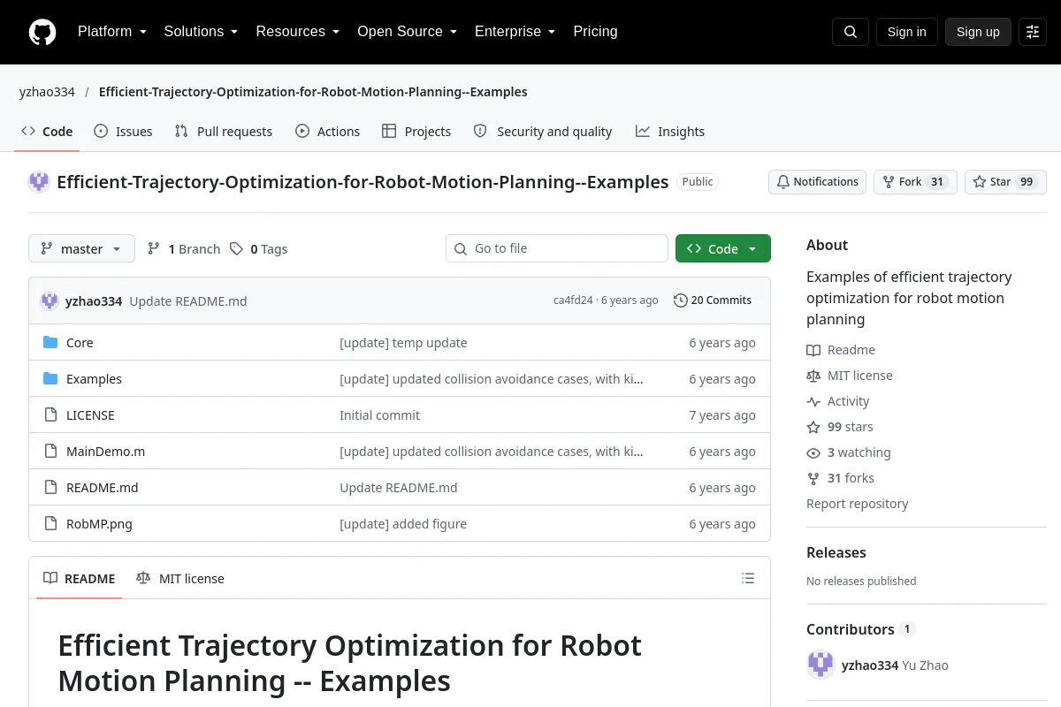Switch to the Projects tab
Viewport: 1061px width, 707px height.
point(416,132)
